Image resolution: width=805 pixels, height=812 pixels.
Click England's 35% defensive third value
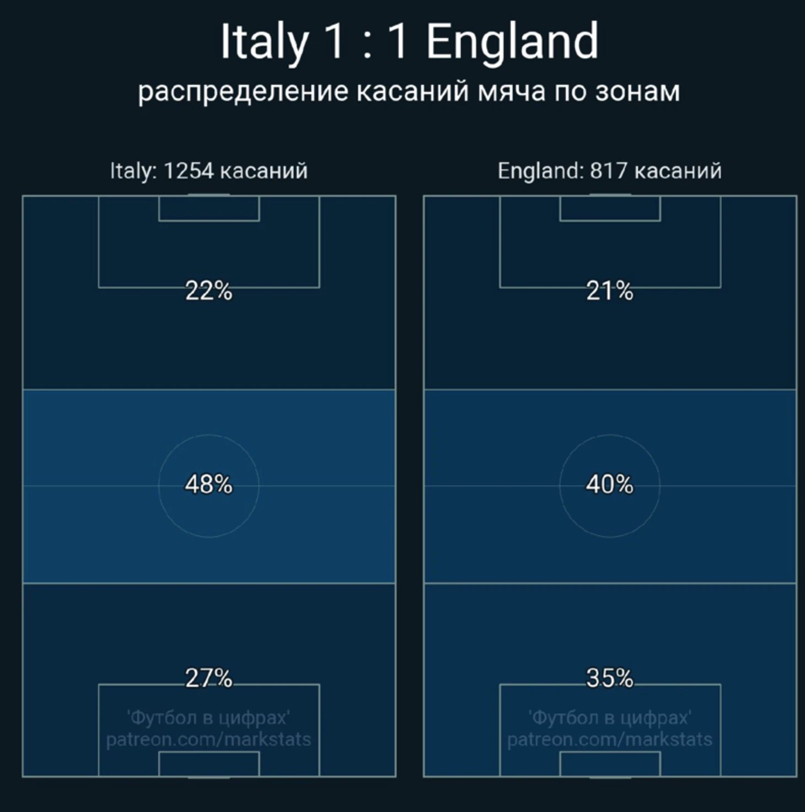coord(610,678)
